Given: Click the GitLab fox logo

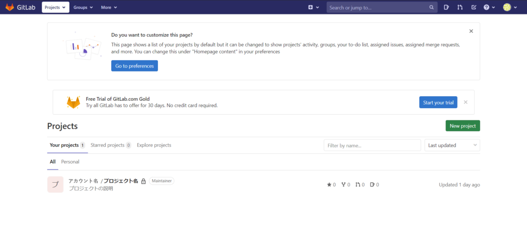Looking at the screenshot, I should click(10, 7).
